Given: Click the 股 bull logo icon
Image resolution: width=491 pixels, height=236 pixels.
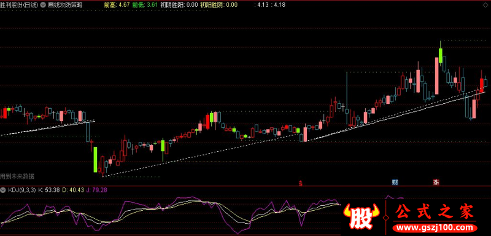Looking at the screenshot, I should 361,217.
